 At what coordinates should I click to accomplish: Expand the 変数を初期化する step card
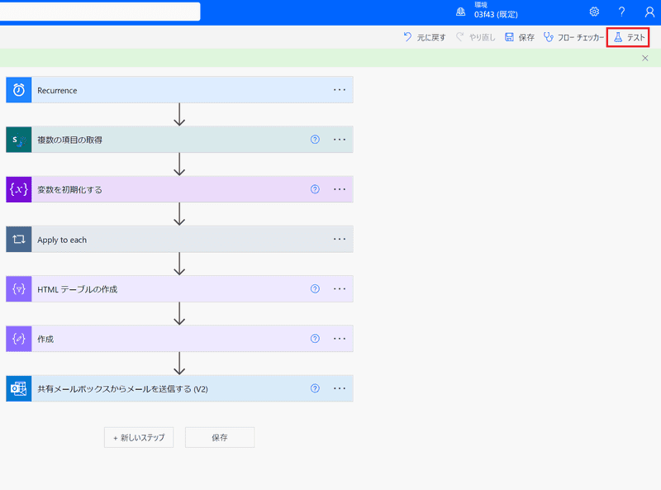165,189
